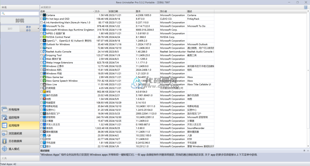
Task: Click the 计算器 calculator icon
Action: point(45,121)
